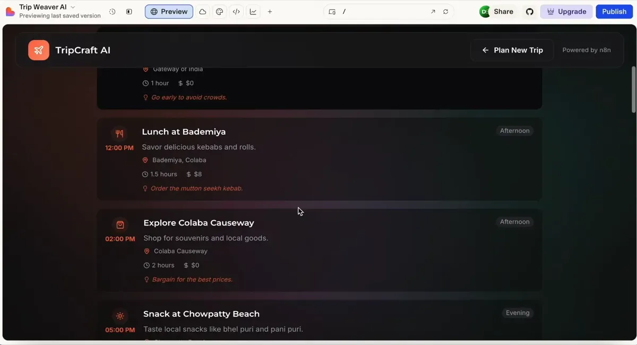Image resolution: width=637 pixels, height=345 pixels.
Task: Click the Afternoon badge on Lunch at Bademiya
Action: (514, 130)
